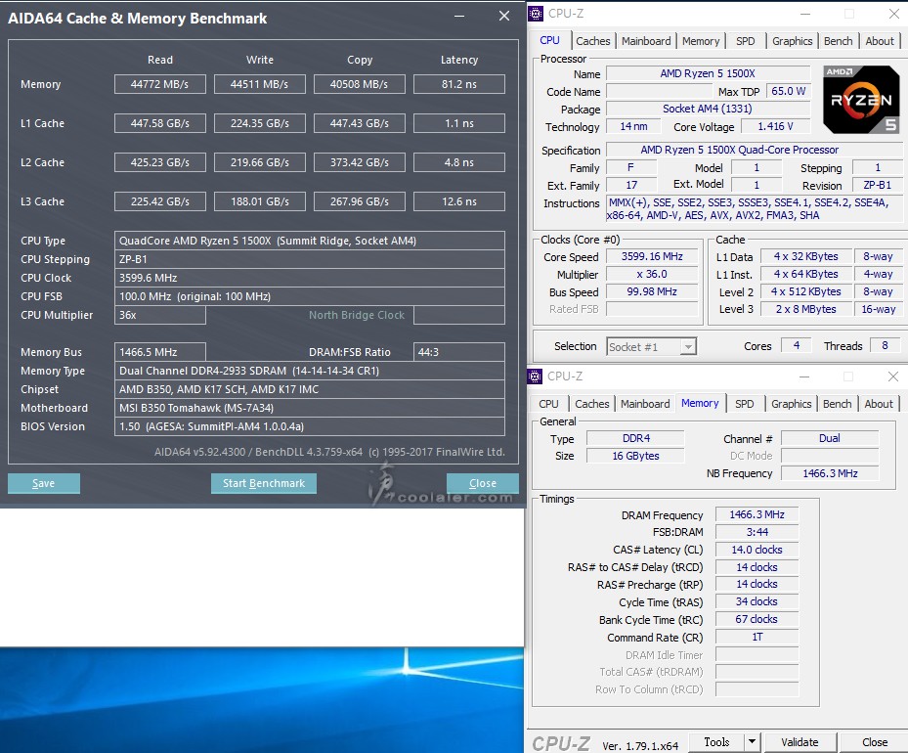The image size is (908, 753).
Task: Click the Package field Socket AM4 (1331)
Action: (x=708, y=109)
